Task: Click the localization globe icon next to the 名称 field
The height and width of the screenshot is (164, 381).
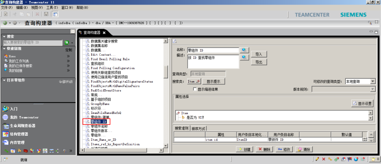Action: pos(244,50)
